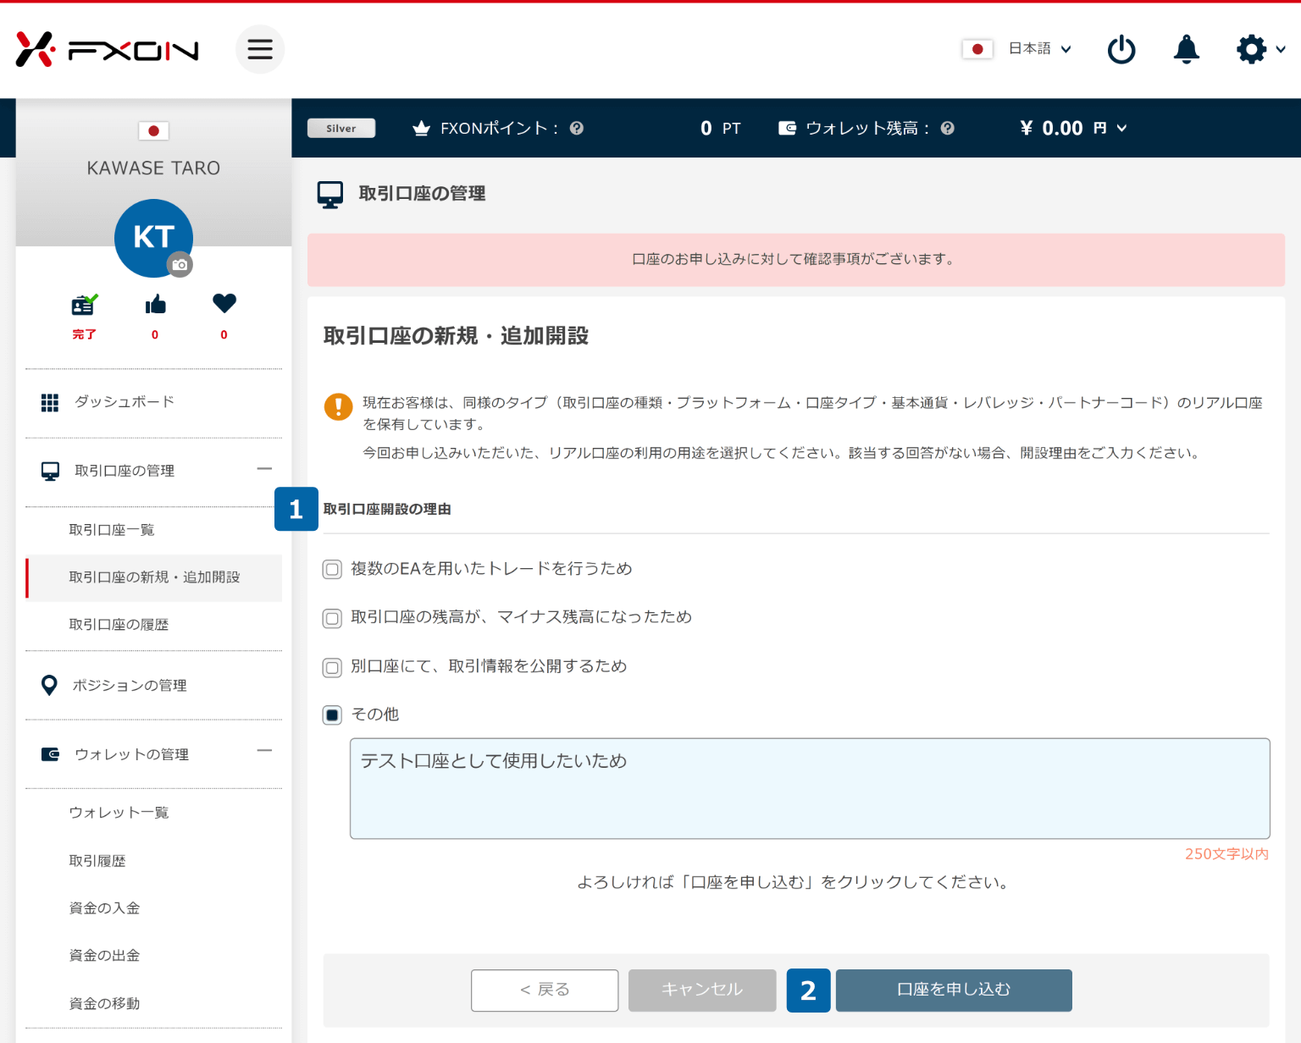Viewport: 1301px width, 1043px height.
Task: Uncheck the その他 checkbox
Action: coord(332,715)
